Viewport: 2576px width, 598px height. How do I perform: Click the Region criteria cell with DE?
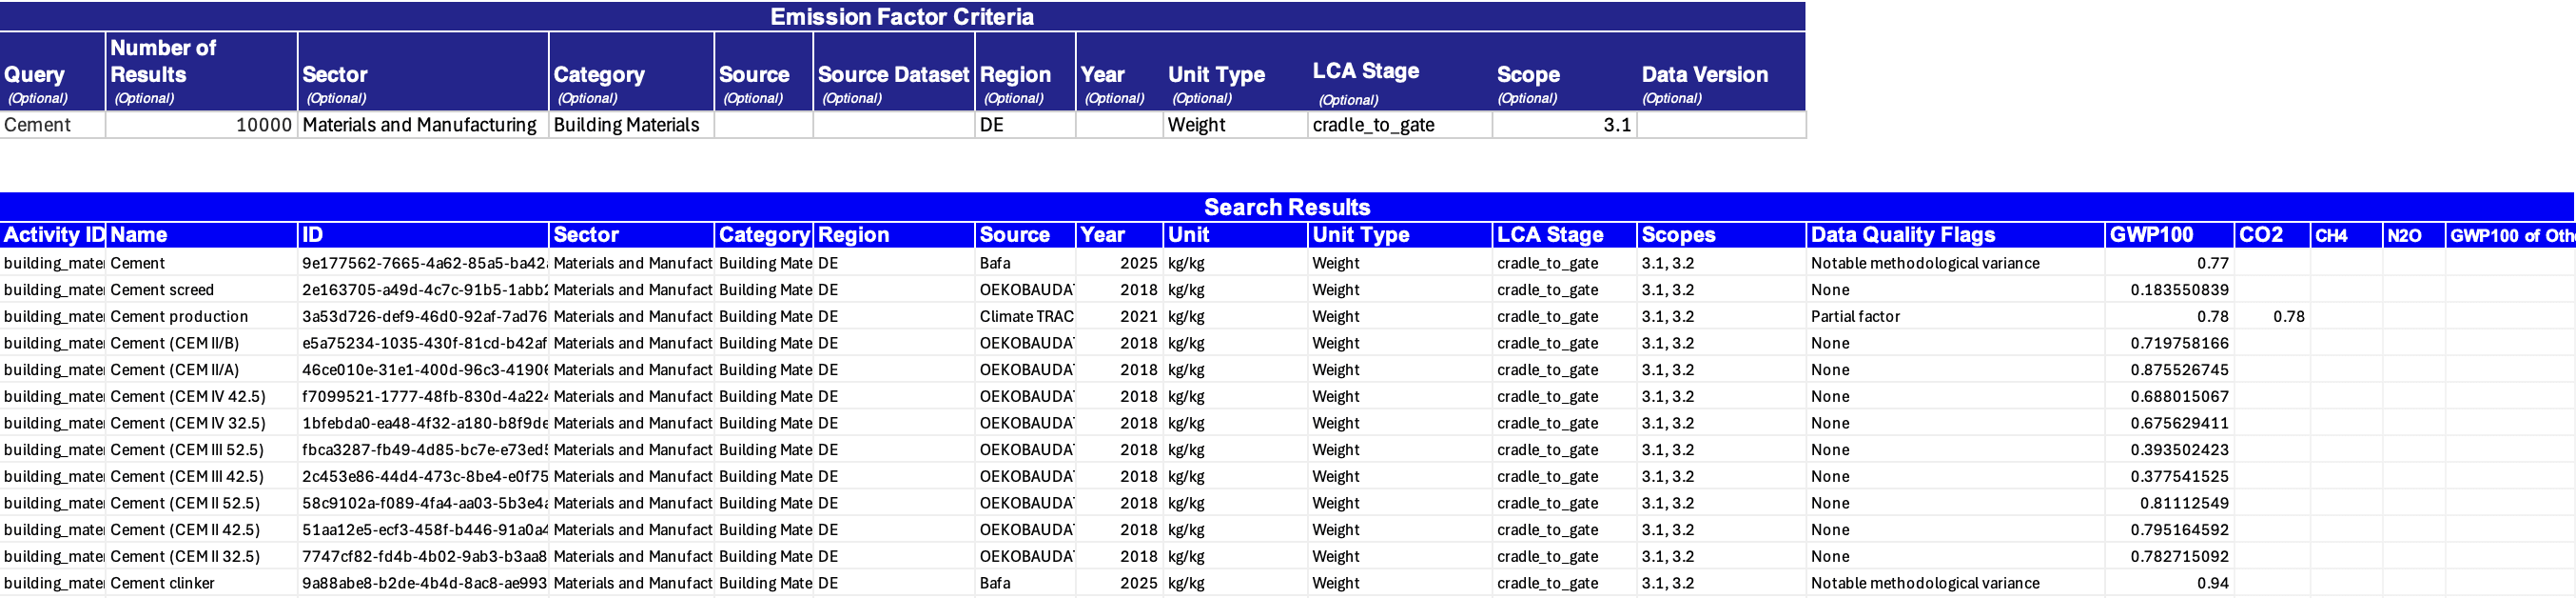pos(1024,125)
